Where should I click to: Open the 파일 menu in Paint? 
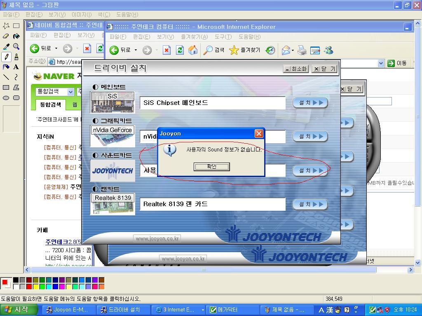[x=11, y=14]
